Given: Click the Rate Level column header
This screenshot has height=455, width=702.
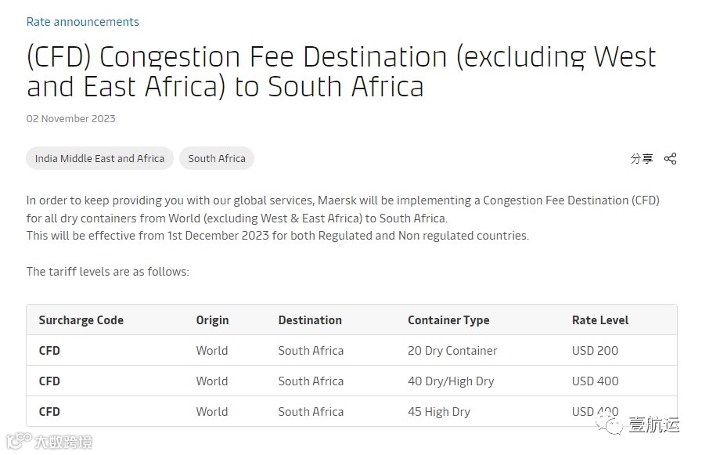Looking at the screenshot, I should [600, 320].
